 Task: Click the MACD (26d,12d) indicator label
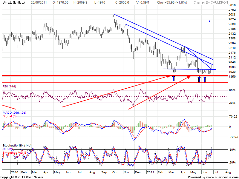click(x=14, y=112)
